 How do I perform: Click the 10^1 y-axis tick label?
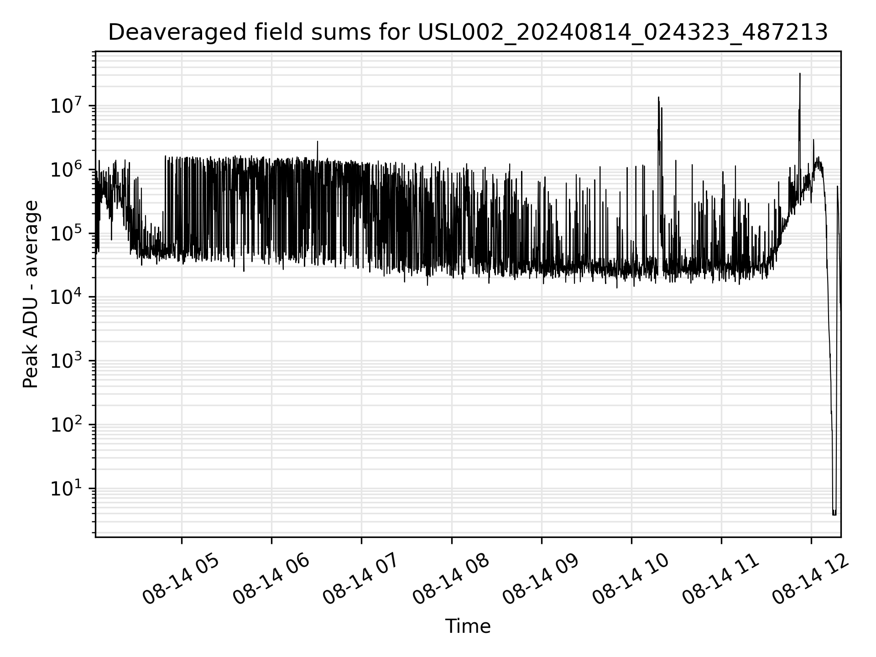click(67, 488)
